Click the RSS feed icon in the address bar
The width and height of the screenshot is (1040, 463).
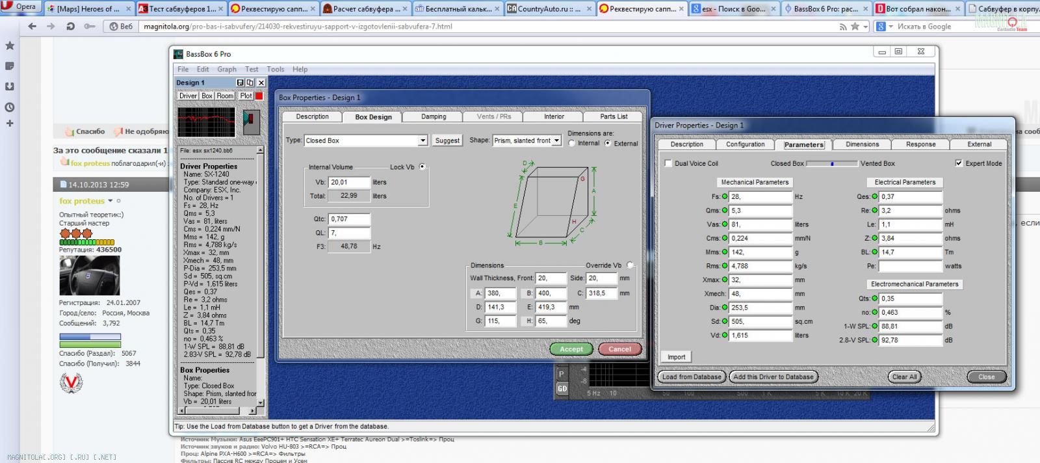pyautogui.click(x=844, y=27)
